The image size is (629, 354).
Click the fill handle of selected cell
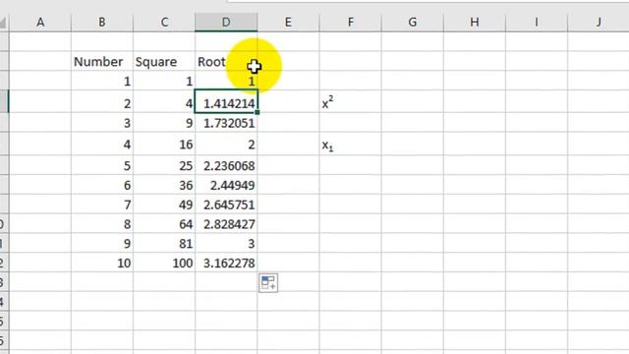tap(257, 112)
